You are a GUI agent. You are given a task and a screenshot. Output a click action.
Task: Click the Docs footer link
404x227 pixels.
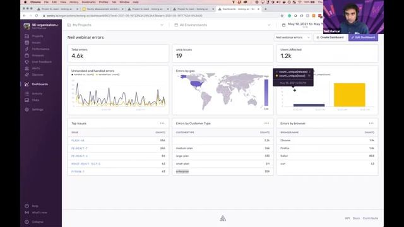(356, 218)
